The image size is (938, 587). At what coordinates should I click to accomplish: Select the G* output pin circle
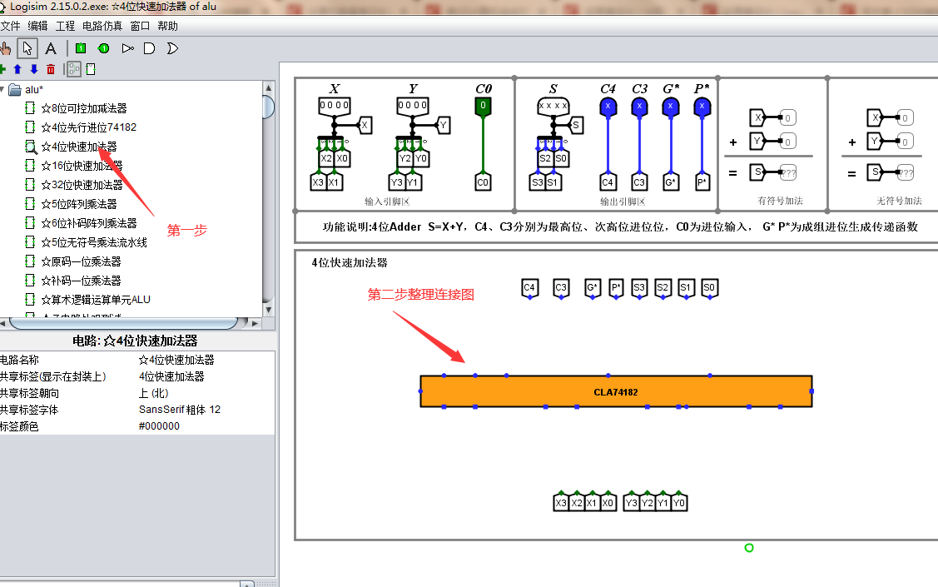click(x=671, y=107)
